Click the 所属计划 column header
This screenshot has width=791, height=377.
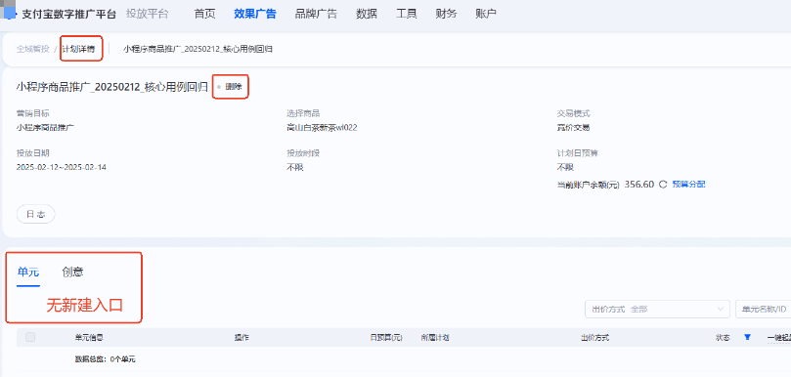coord(435,338)
